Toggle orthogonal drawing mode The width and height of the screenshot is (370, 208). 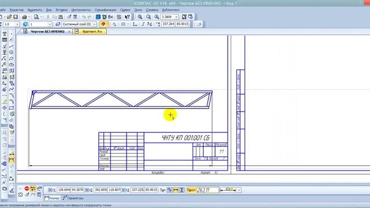tap(143, 24)
